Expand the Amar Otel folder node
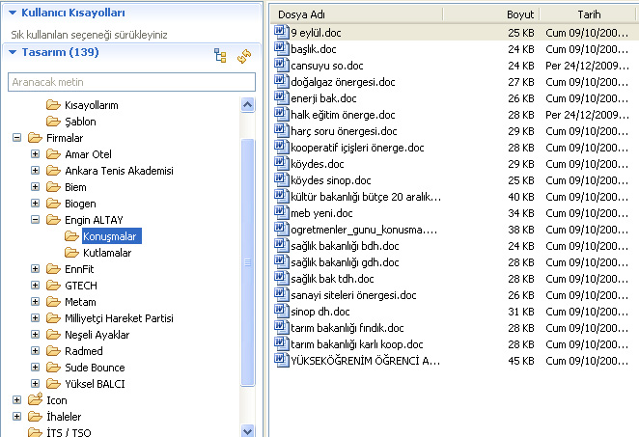This screenshot has width=639, height=437. pyautogui.click(x=36, y=154)
